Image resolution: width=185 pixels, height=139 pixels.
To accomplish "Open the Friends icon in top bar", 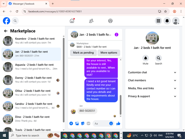I will (91, 21).
